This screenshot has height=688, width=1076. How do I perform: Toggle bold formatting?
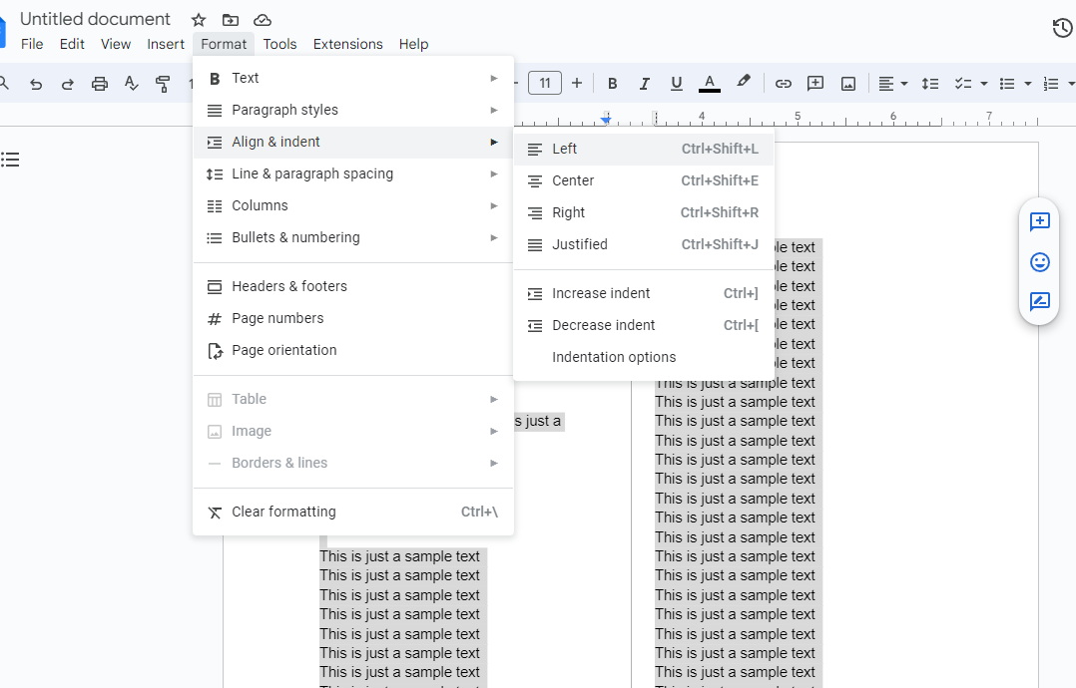(x=612, y=83)
